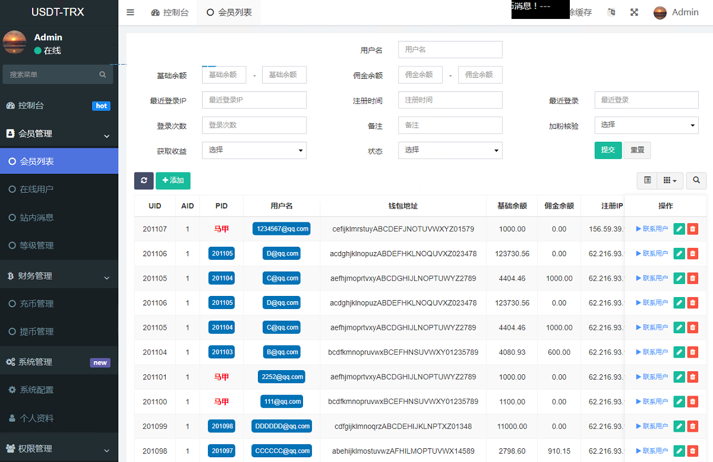
Task: Click the refresh table button
Action: 144,180
